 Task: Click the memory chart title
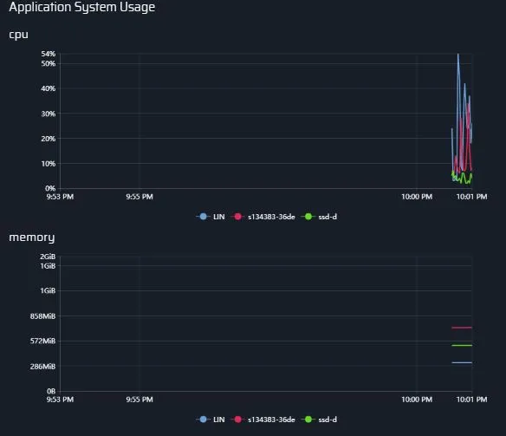pos(32,238)
